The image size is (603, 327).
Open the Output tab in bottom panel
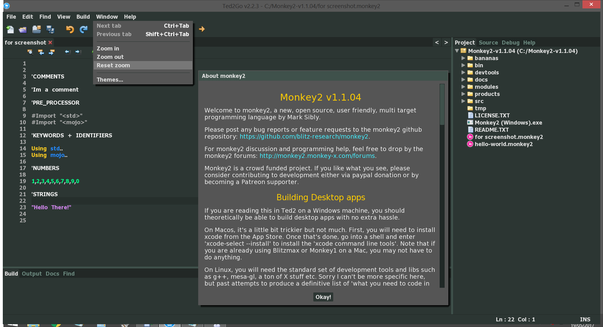[32, 274]
